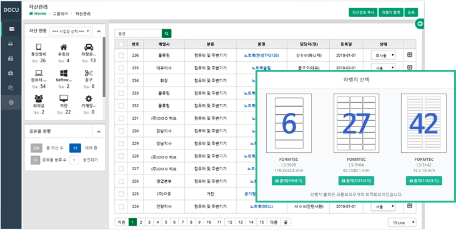Image resolution: width=456 pixels, height=230 pixels.
Task: Go to page 15
Action: click(262, 222)
